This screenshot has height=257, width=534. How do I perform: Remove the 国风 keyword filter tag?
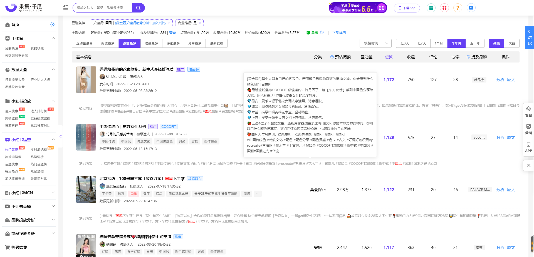pyautogui.click(x=169, y=23)
